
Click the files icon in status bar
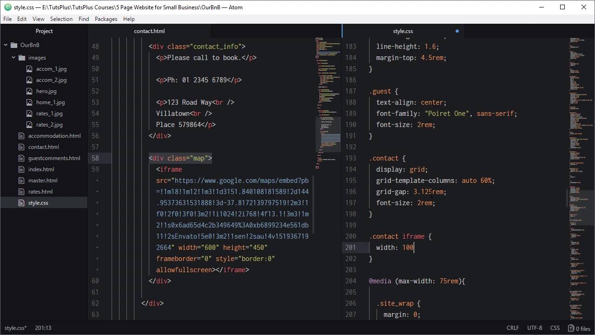(x=571, y=328)
